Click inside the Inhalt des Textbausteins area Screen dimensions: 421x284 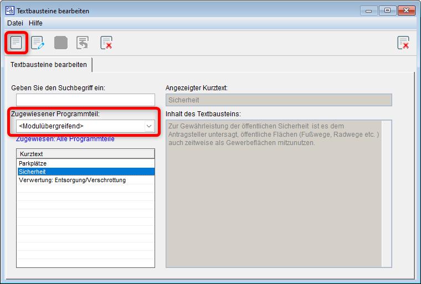(279, 194)
